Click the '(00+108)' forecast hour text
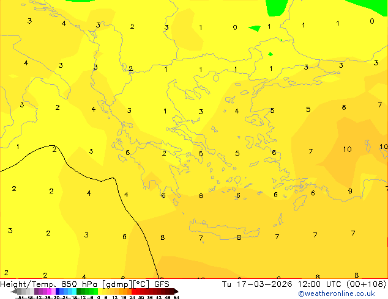Viewport: 388px width, 299px height. click(x=366, y=284)
